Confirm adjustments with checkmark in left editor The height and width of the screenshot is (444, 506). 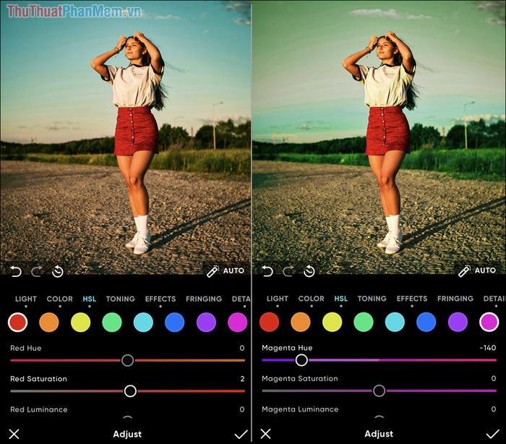[241, 434]
